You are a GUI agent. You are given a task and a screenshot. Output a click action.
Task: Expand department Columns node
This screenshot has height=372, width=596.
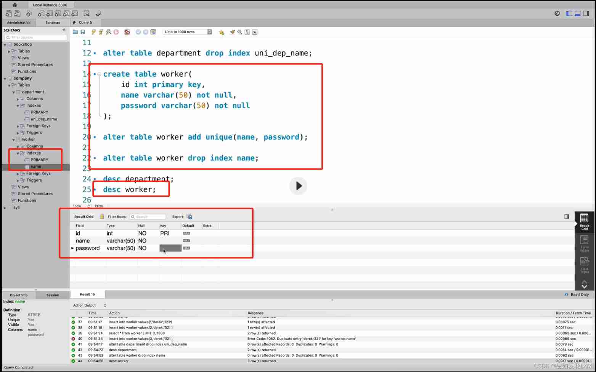point(18,99)
